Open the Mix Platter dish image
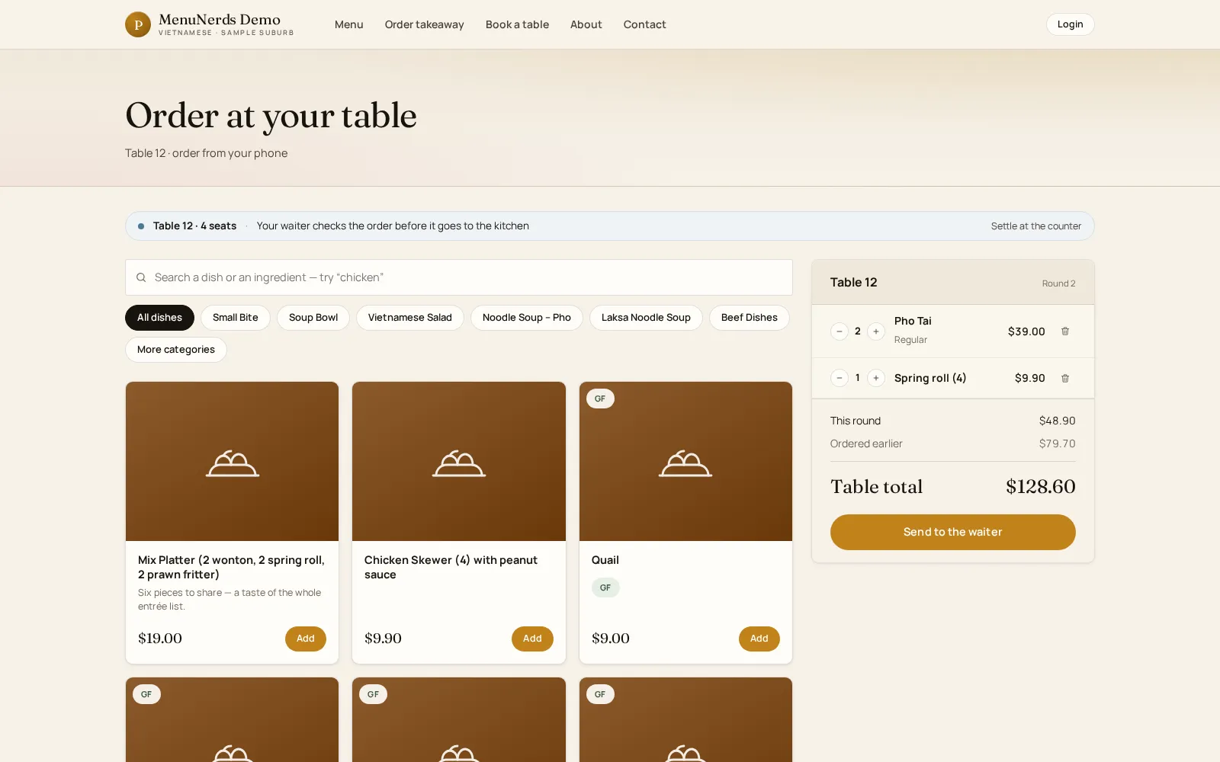The height and width of the screenshot is (762, 1220). 233,462
